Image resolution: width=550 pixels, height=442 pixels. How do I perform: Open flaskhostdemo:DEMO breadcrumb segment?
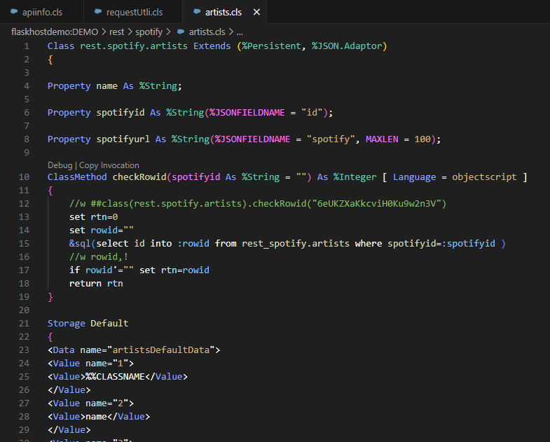(55, 32)
